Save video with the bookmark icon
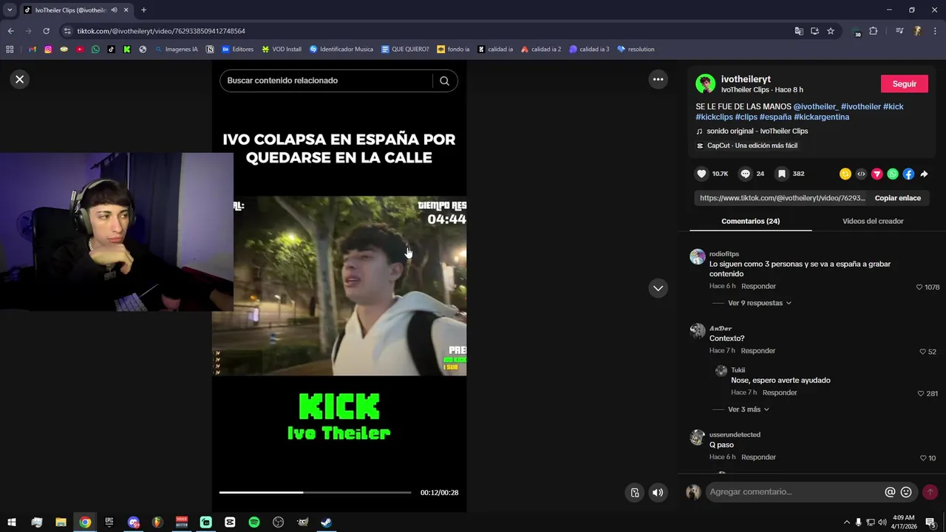This screenshot has width=946, height=532. [x=781, y=174]
